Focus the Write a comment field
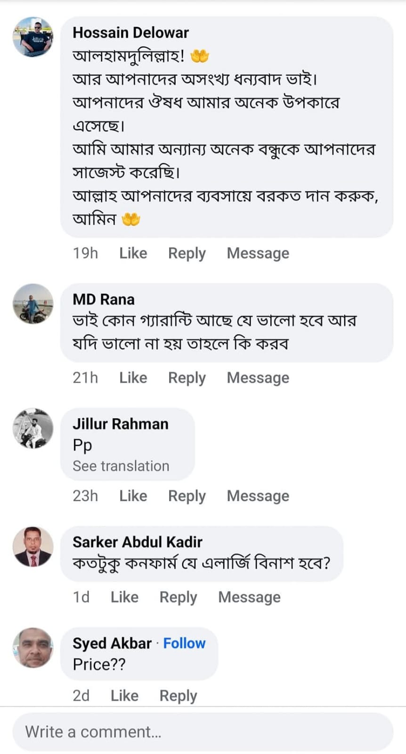The width and height of the screenshot is (406, 754). click(203, 732)
